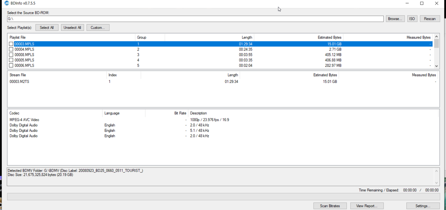Click disc info box scroll down arrow
The height and width of the screenshot is (210, 446).
pyautogui.click(x=437, y=183)
